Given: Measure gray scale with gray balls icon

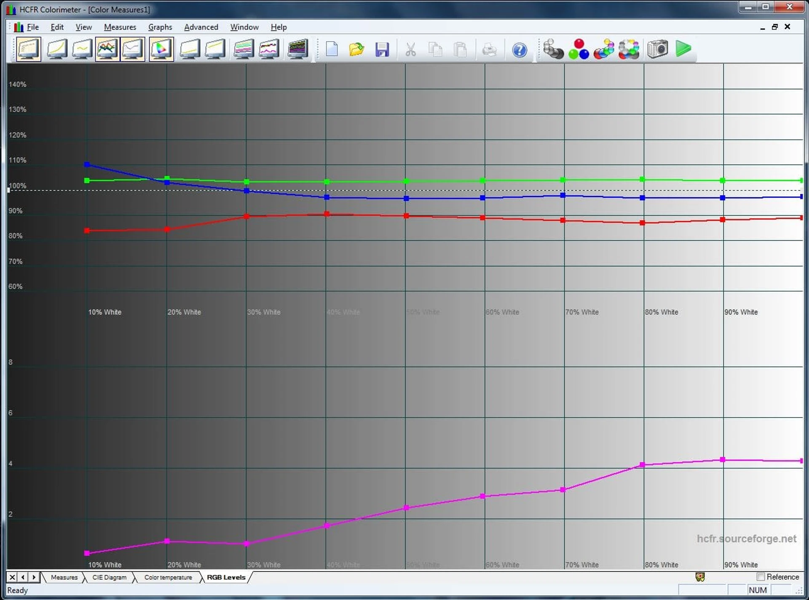Looking at the screenshot, I should point(553,49).
